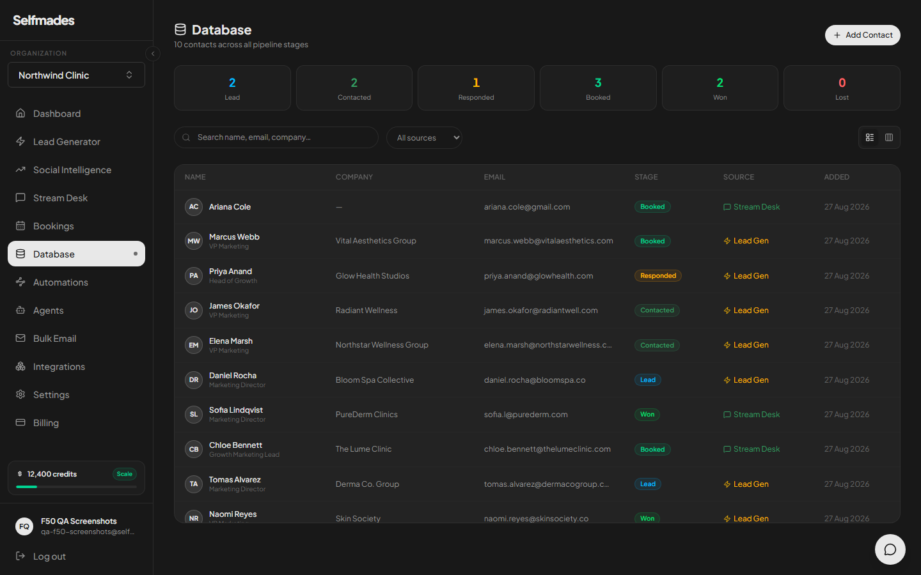Click Daniel Rocha's DR avatar
This screenshot has height=575, width=921.
pyautogui.click(x=194, y=380)
